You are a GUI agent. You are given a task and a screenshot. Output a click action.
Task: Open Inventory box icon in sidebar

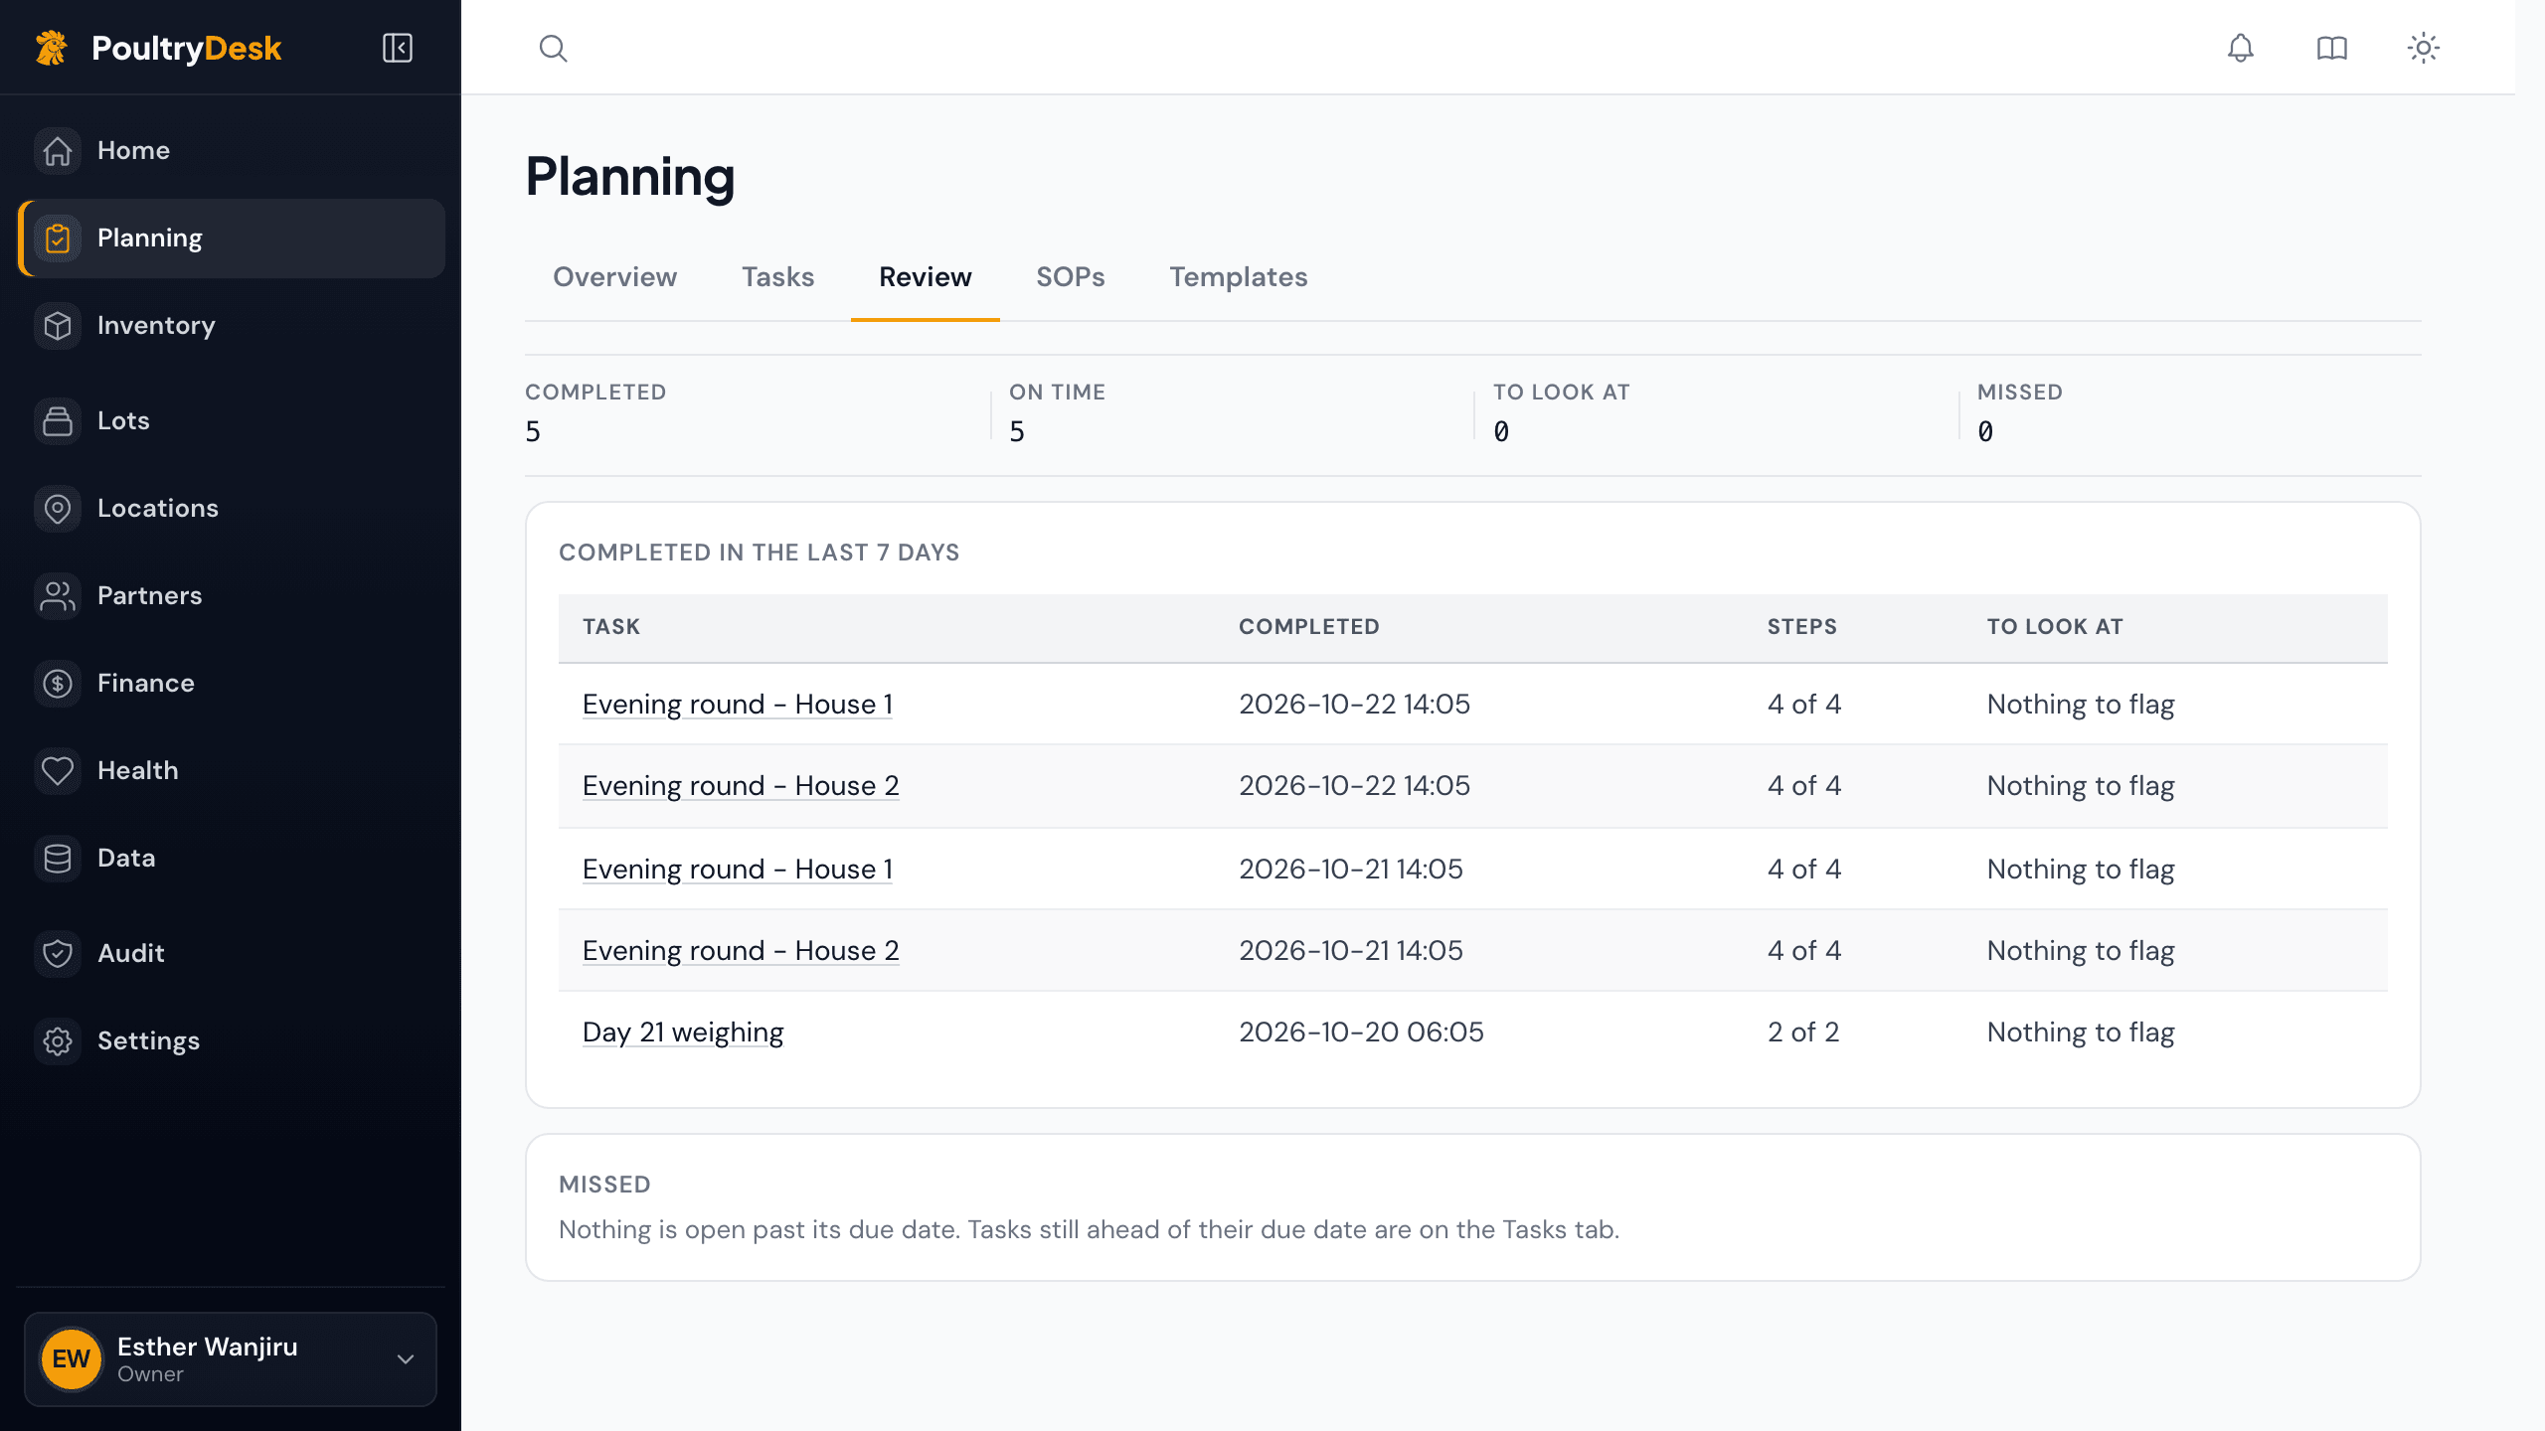[58, 326]
